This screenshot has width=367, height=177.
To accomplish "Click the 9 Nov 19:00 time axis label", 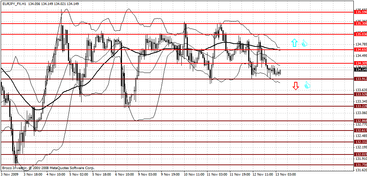I will click(x=170, y=174).
